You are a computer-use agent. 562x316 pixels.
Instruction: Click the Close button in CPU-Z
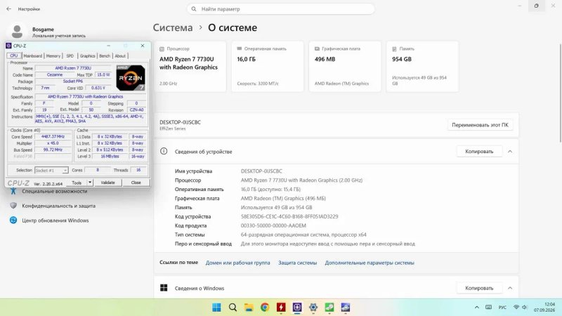(136, 183)
